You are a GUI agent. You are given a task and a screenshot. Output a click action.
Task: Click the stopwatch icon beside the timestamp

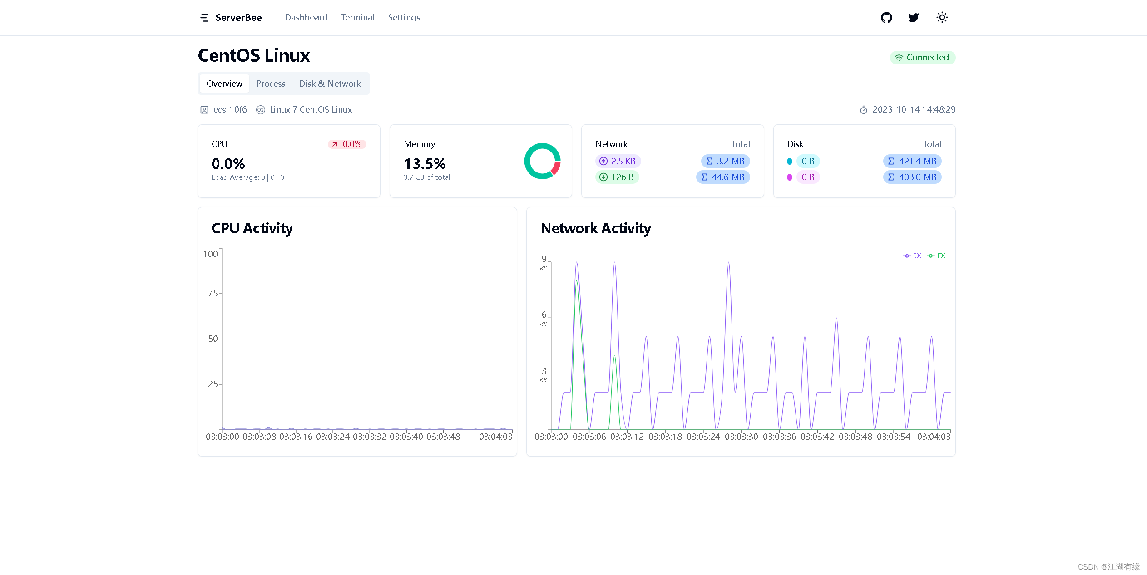click(x=864, y=110)
